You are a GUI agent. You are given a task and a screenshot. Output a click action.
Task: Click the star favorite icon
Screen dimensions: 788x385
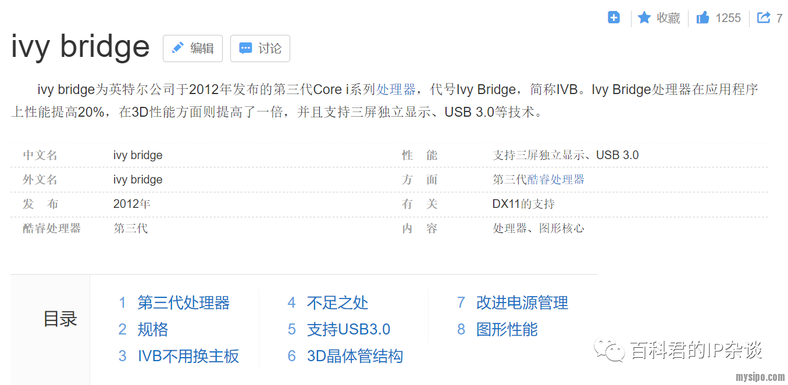[644, 18]
